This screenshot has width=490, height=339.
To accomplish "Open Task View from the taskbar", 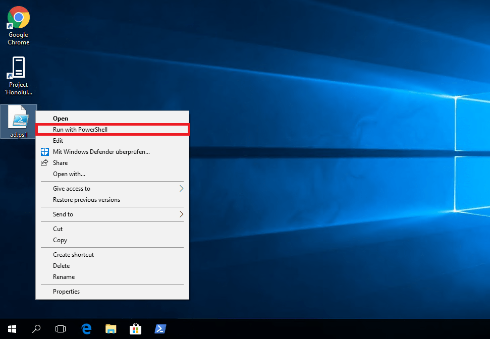I will point(61,329).
